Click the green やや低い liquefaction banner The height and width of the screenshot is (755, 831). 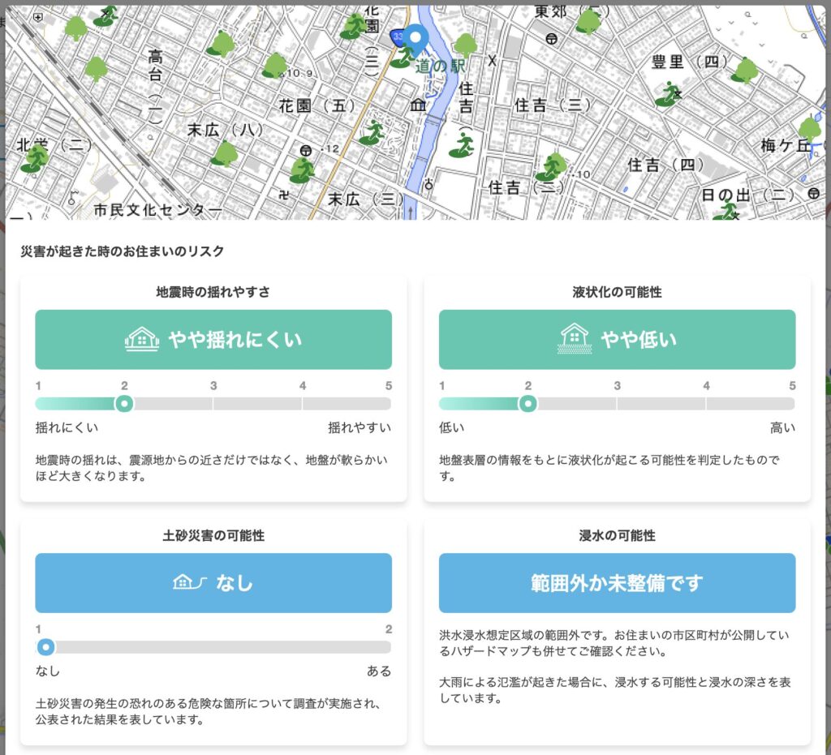point(617,339)
